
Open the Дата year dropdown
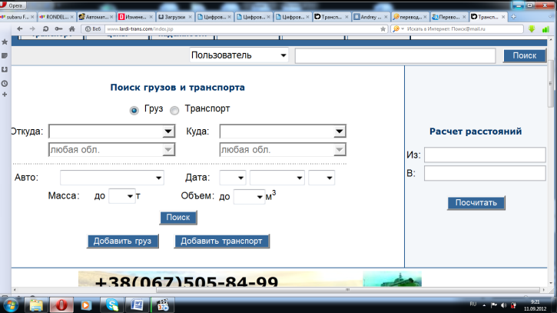coord(321,178)
